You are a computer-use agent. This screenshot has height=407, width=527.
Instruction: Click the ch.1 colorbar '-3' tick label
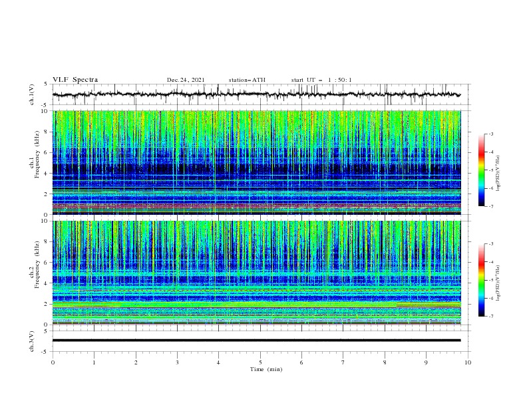tap(490, 134)
